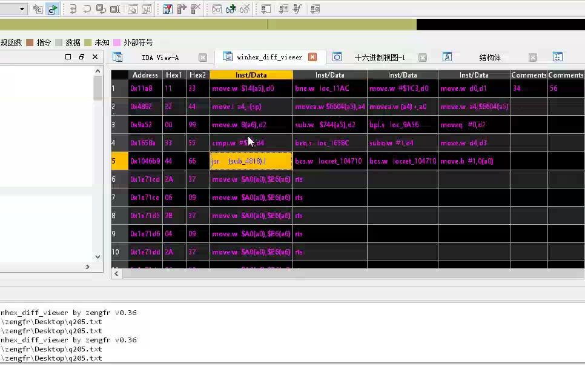Click the binoculars search toolbar icon
585x366 pixels.
(x=217, y=8)
